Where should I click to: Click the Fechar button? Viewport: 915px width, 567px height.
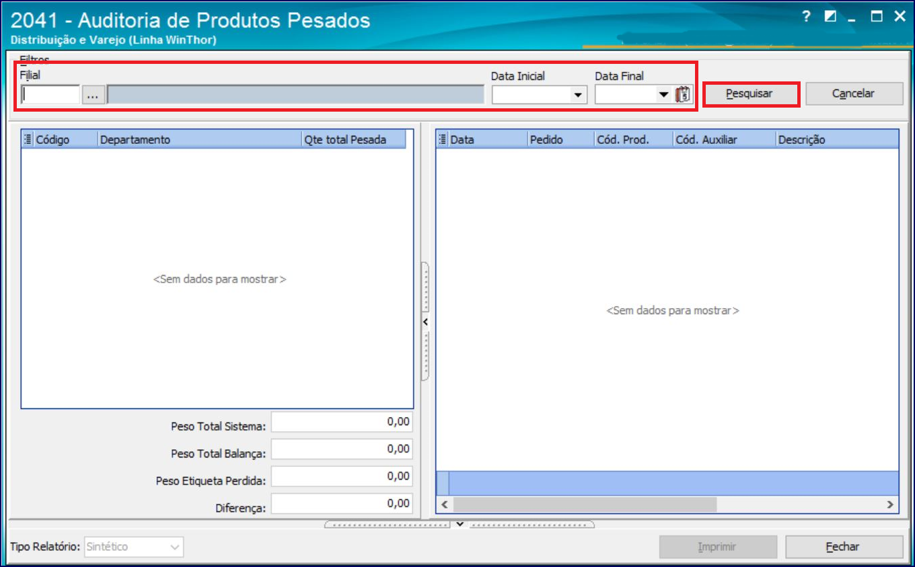[844, 547]
